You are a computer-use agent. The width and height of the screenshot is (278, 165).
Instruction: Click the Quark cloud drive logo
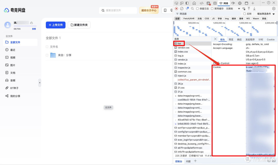tap(15, 10)
